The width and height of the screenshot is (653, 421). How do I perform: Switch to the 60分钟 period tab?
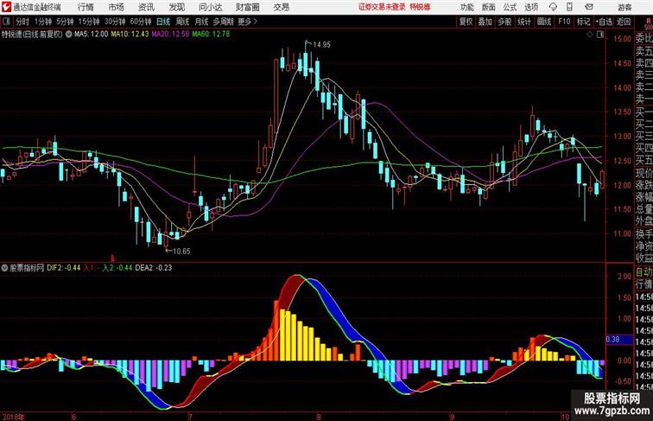tap(140, 22)
